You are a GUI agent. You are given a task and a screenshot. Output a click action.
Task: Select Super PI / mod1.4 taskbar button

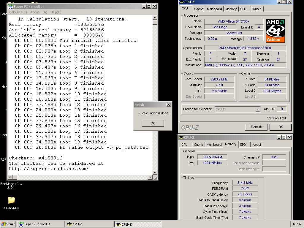41,224
